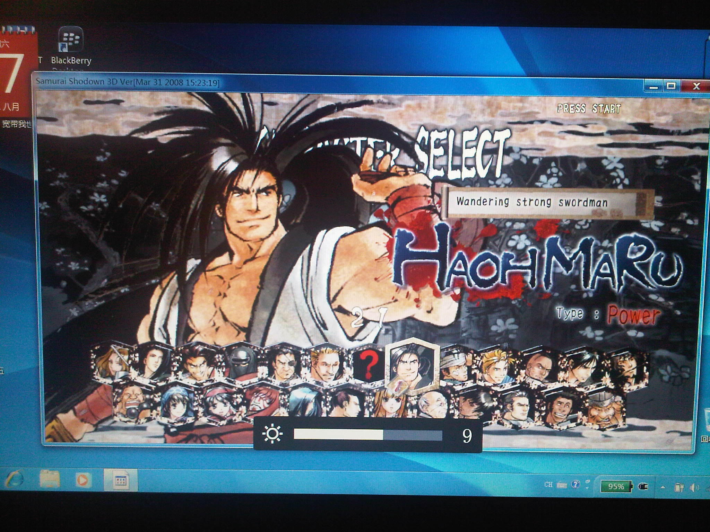The image size is (710, 532).
Task: Maximize the Samurai Shodown window
Action: 671,86
